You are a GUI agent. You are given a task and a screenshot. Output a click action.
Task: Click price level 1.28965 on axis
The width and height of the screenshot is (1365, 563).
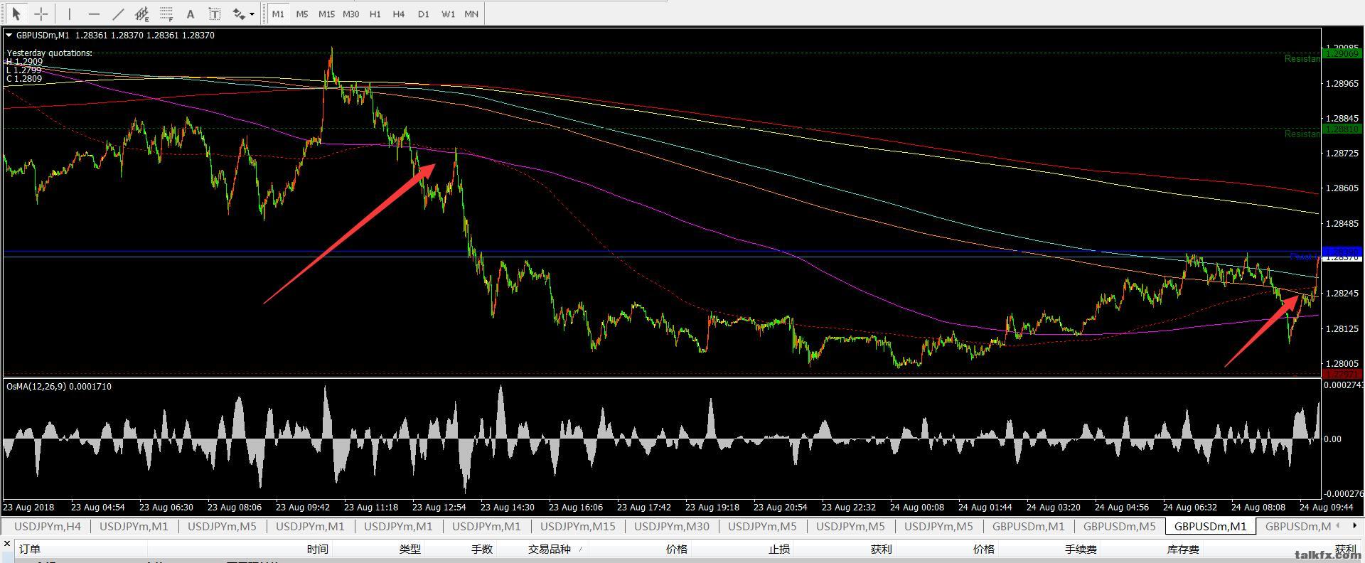(1342, 84)
